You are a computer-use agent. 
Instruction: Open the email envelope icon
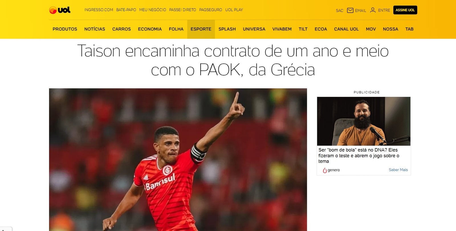click(x=350, y=10)
